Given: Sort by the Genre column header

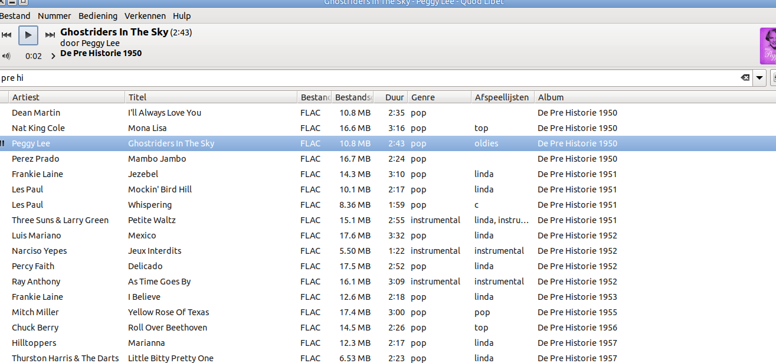Looking at the screenshot, I should coord(439,97).
